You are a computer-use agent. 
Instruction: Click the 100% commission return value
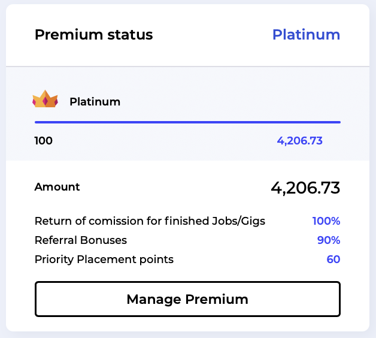click(326, 221)
